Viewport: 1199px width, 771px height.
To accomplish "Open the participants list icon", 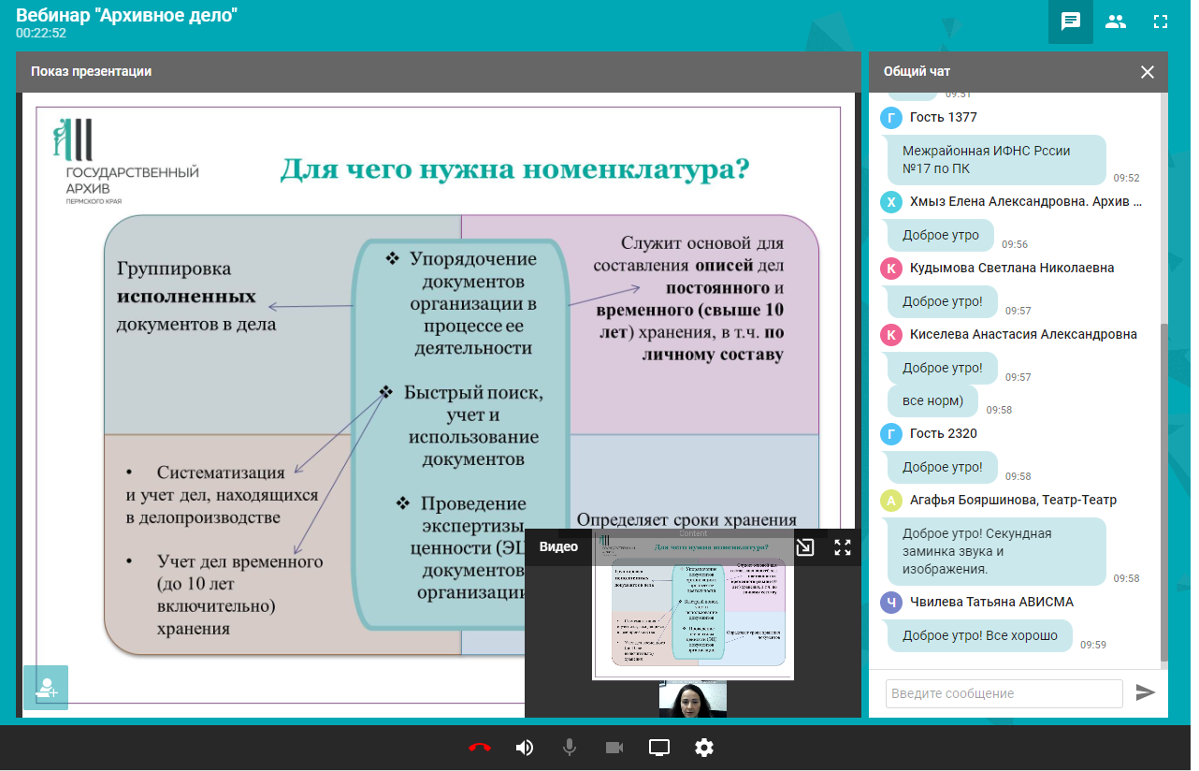I will point(1116,22).
